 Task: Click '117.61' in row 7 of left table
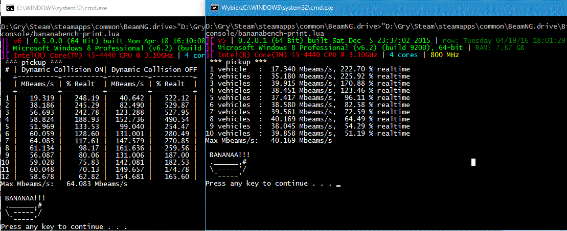point(87,141)
